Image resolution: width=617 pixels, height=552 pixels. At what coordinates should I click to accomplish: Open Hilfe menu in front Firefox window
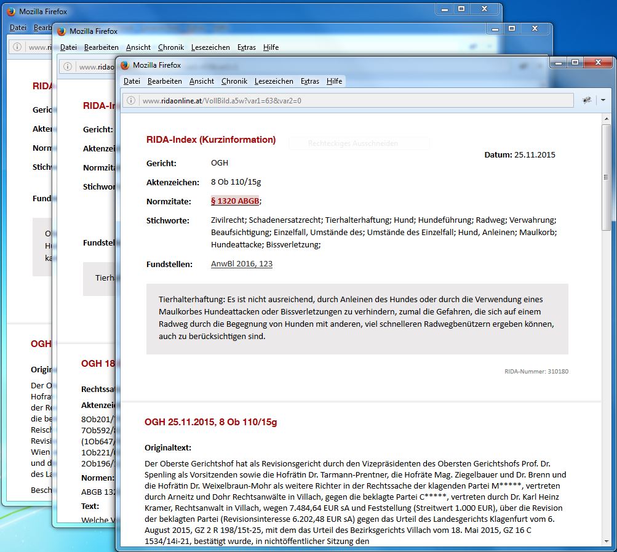(x=334, y=81)
